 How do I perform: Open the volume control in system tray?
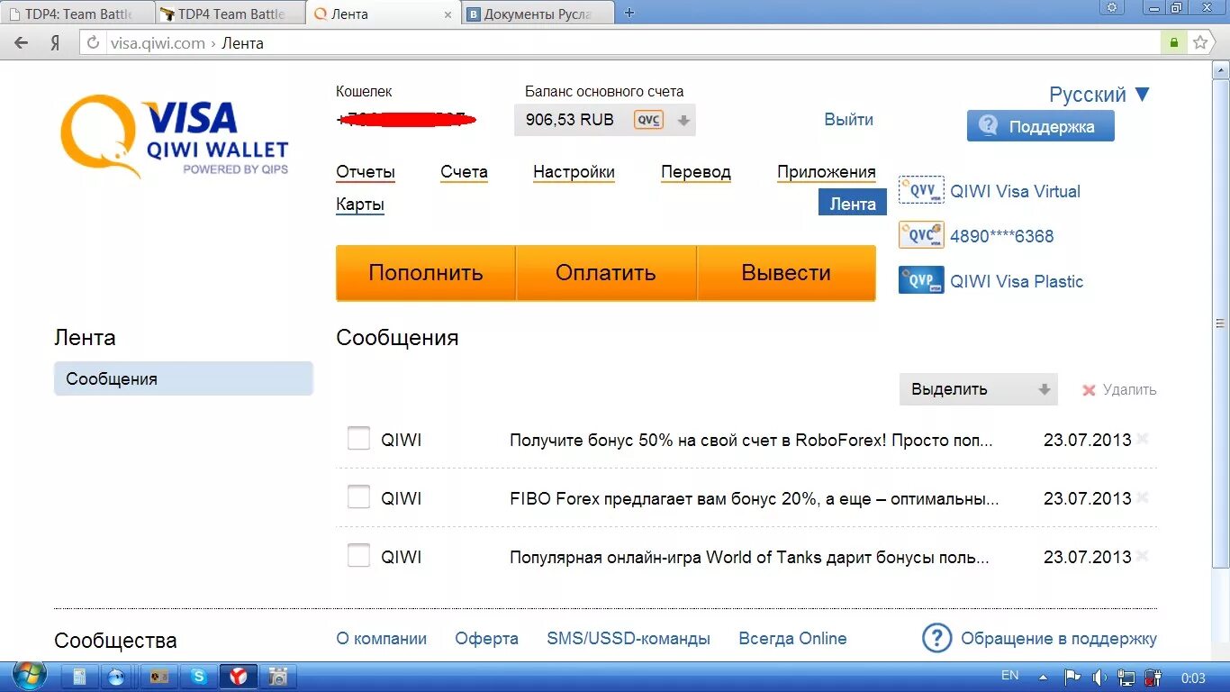pyautogui.click(x=1099, y=677)
